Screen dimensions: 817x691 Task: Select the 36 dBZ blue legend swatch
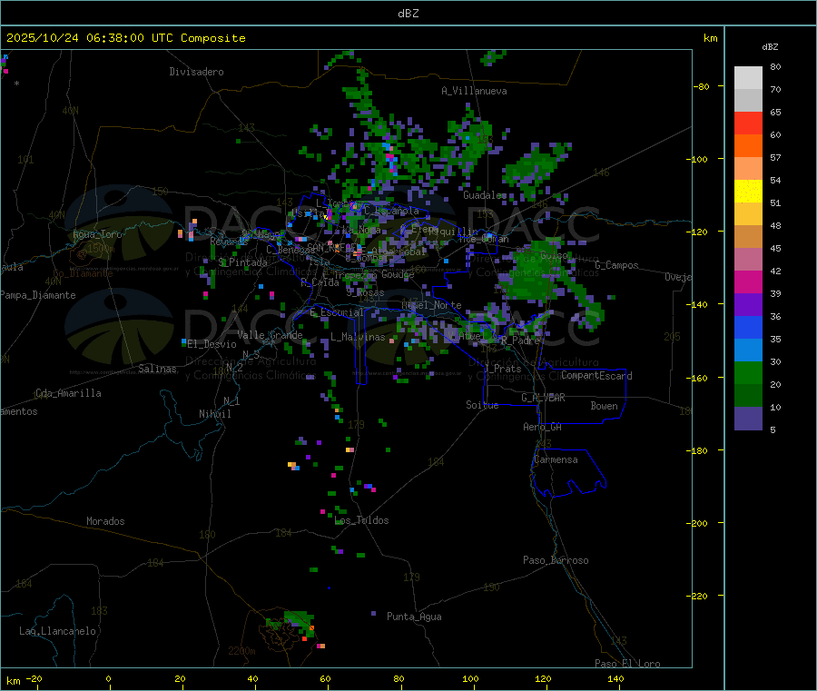(x=748, y=327)
